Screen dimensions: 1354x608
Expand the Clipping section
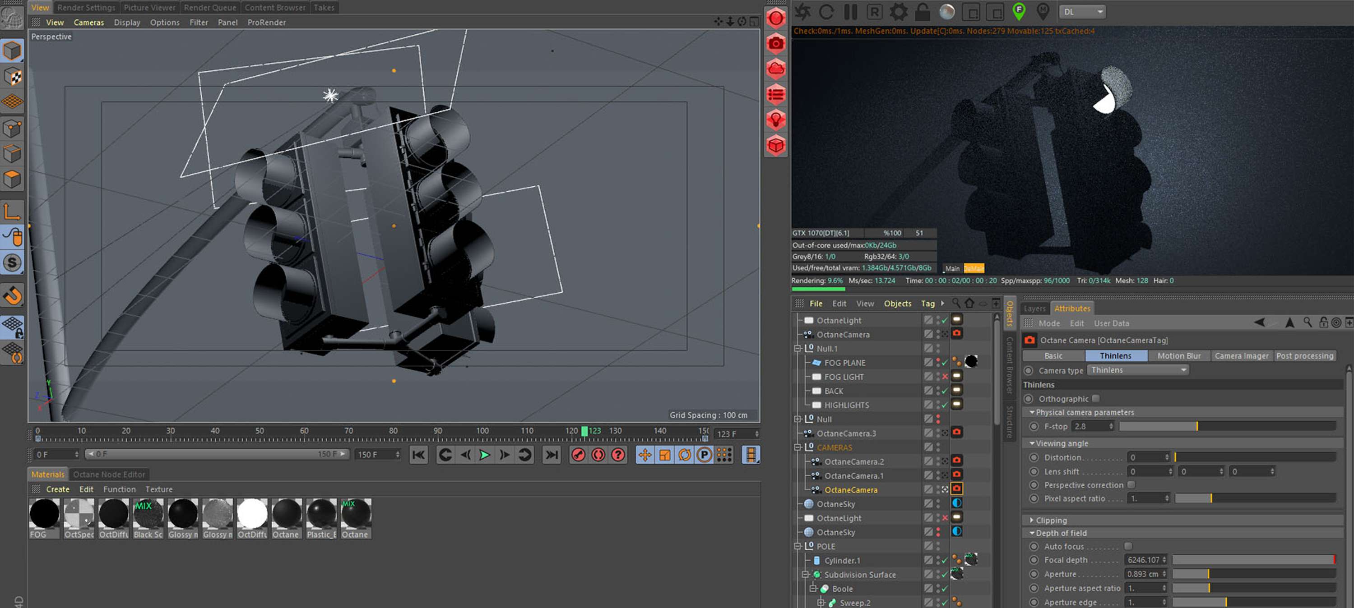coord(1032,520)
